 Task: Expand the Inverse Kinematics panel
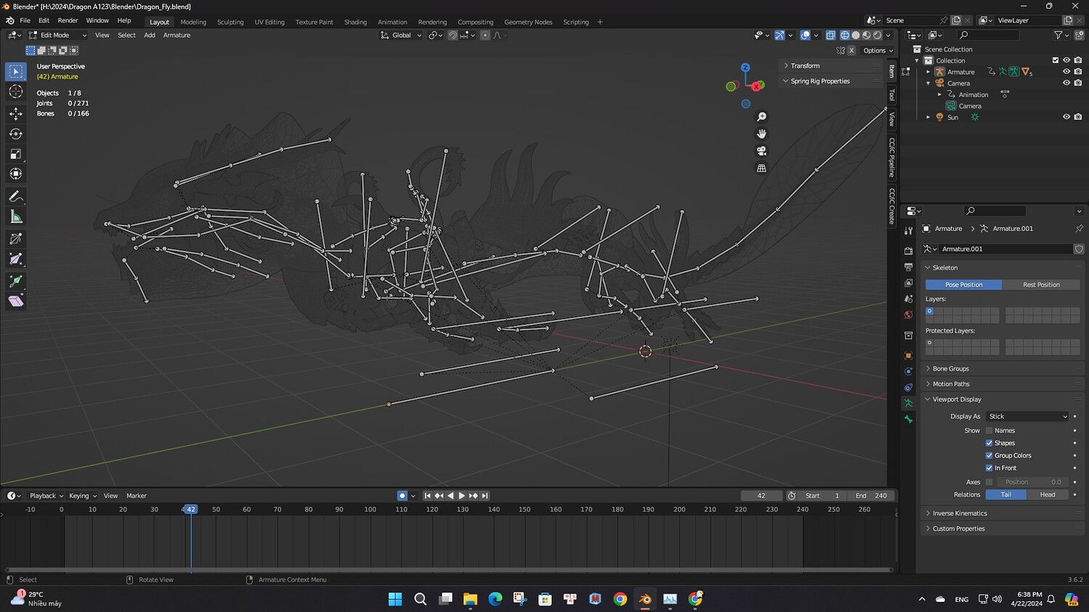pyautogui.click(x=1001, y=513)
